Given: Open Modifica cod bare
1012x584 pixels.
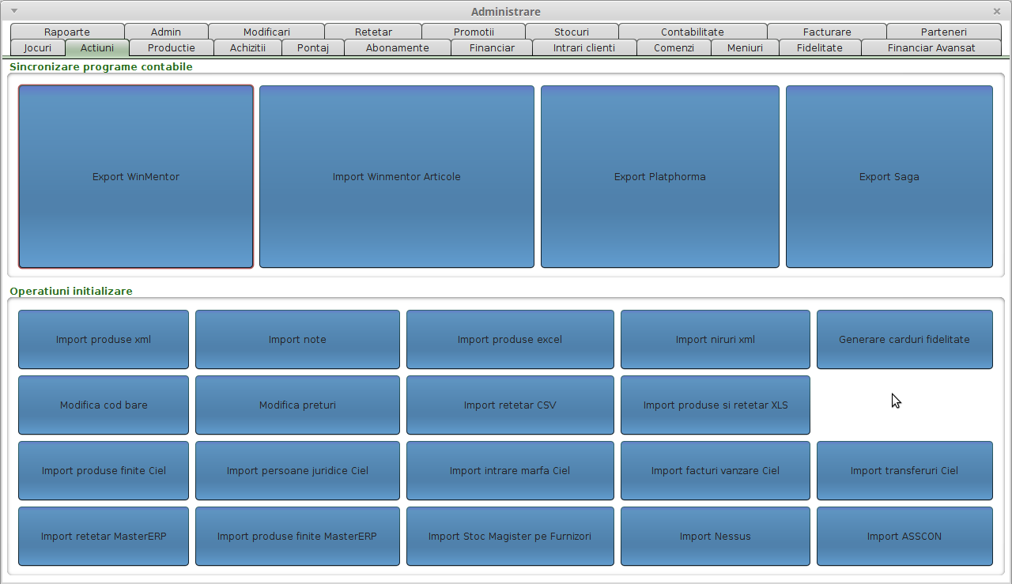Looking at the screenshot, I should tap(104, 405).
